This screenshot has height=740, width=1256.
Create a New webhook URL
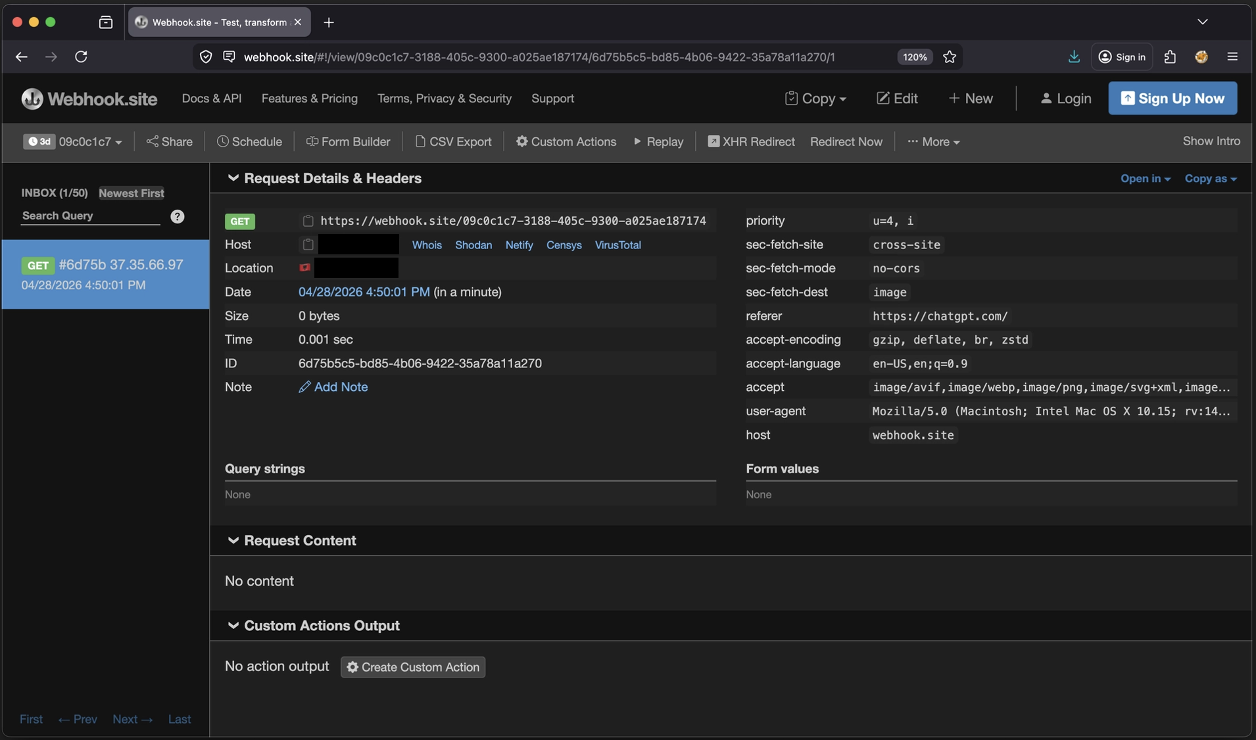971,99
